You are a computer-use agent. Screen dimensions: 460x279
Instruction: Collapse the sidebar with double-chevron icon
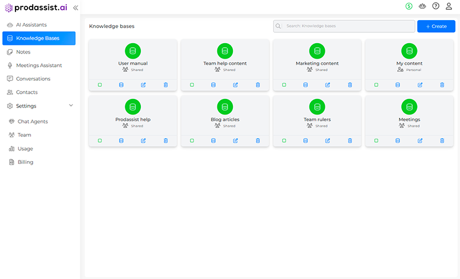(x=75, y=7)
